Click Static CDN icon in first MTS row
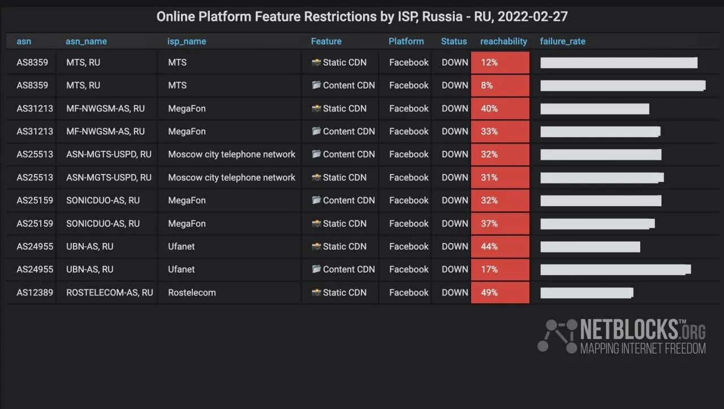This screenshot has height=409, width=724. [x=316, y=63]
